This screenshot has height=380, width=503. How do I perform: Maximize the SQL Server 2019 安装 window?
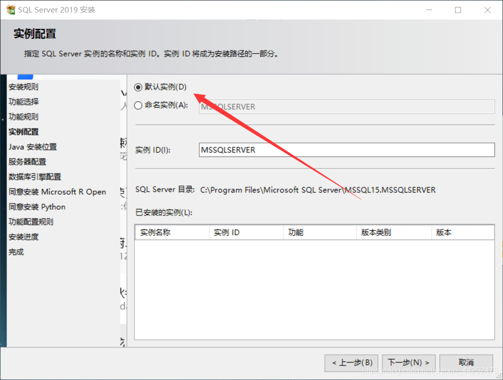[458, 10]
